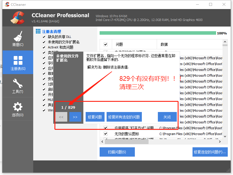Select the 注册表(G) registry section
The height and width of the screenshot is (175, 233).
click(x=18, y=62)
